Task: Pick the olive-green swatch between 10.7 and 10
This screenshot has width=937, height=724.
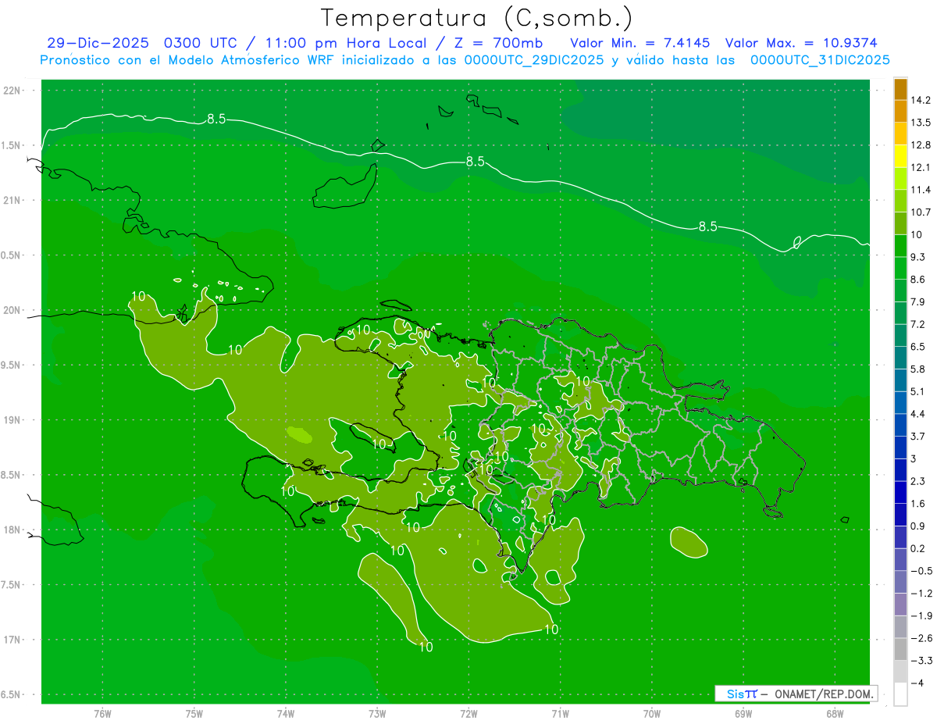Action: click(900, 223)
